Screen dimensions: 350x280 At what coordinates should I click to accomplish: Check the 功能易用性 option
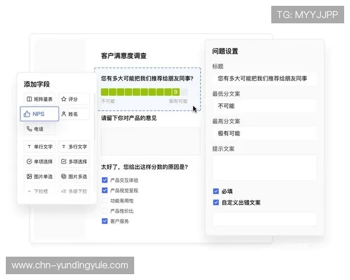tap(104, 201)
